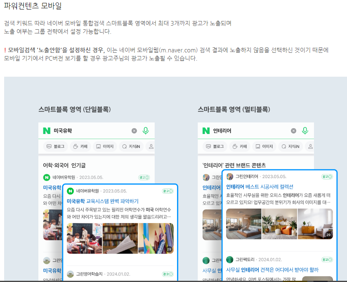347x282 pixels.
Task: Click the 그린영어학습지 author name
Action: tap(90, 274)
